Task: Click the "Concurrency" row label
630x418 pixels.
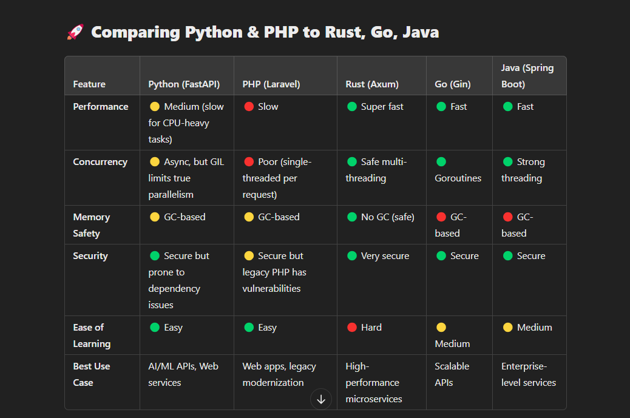Action: coord(100,162)
